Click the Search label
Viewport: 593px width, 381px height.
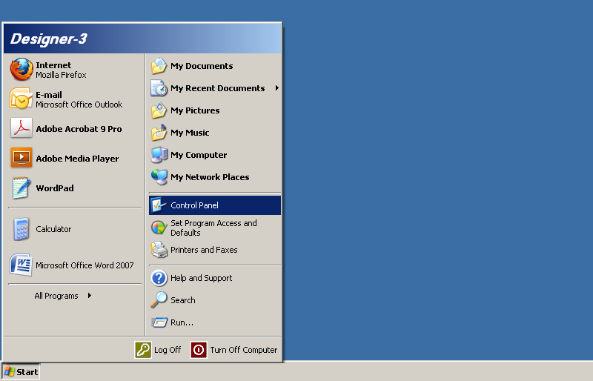pyautogui.click(x=182, y=300)
